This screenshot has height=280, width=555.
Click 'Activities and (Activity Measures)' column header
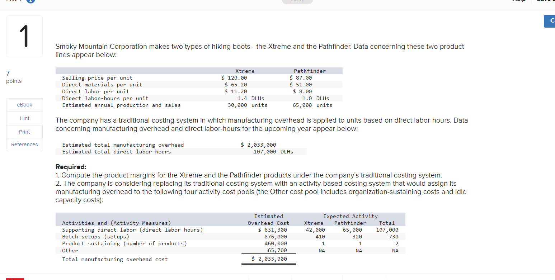(x=117, y=223)
